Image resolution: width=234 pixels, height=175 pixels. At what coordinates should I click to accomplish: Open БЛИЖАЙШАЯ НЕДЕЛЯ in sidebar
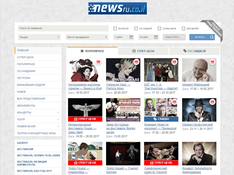[x=38, y=85]
